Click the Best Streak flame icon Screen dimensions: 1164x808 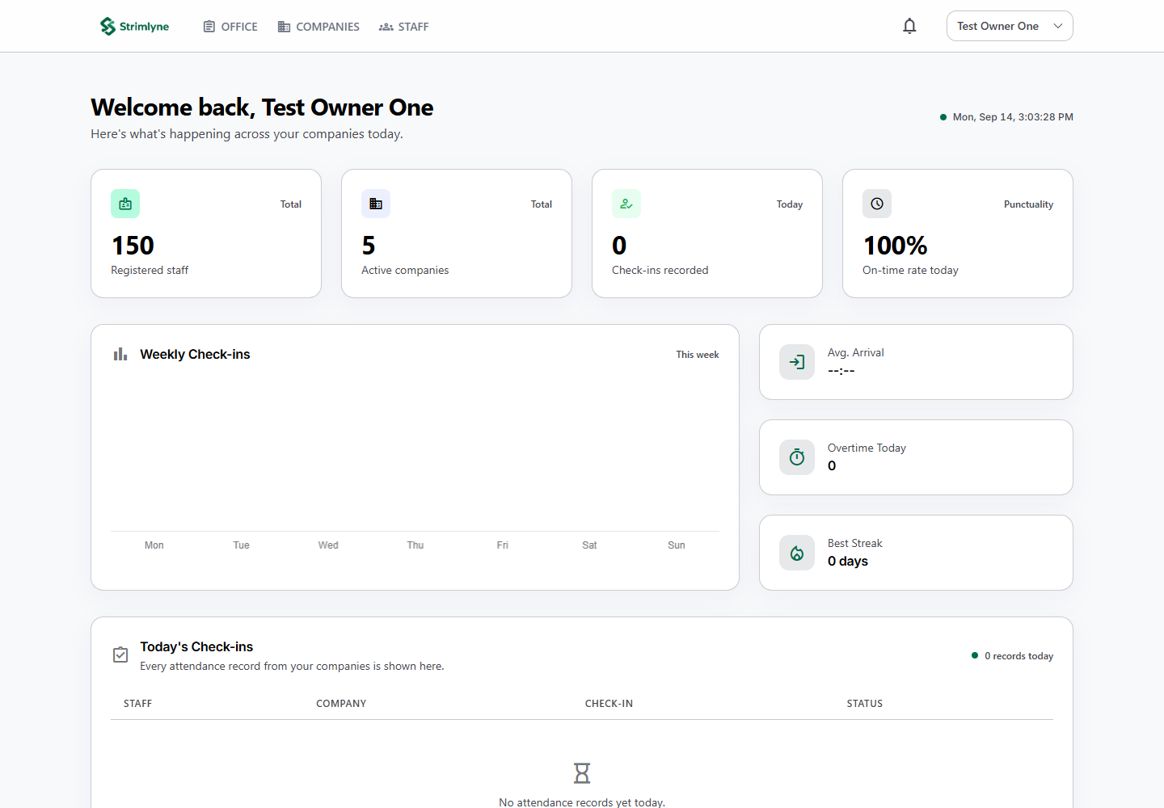[x=797, y=553]
